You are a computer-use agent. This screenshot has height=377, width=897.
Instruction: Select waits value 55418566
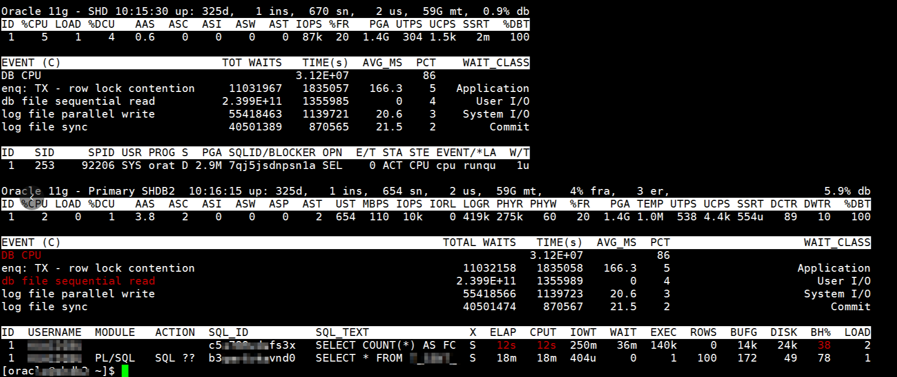[x=489, y=294]
